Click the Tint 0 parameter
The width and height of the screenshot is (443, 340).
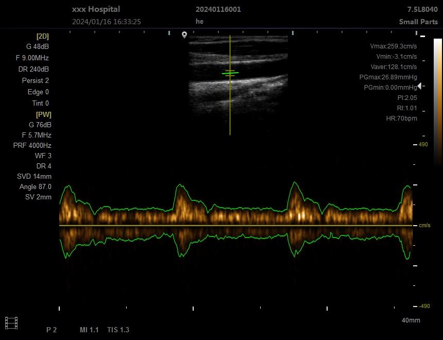click(x=40, y=103)
